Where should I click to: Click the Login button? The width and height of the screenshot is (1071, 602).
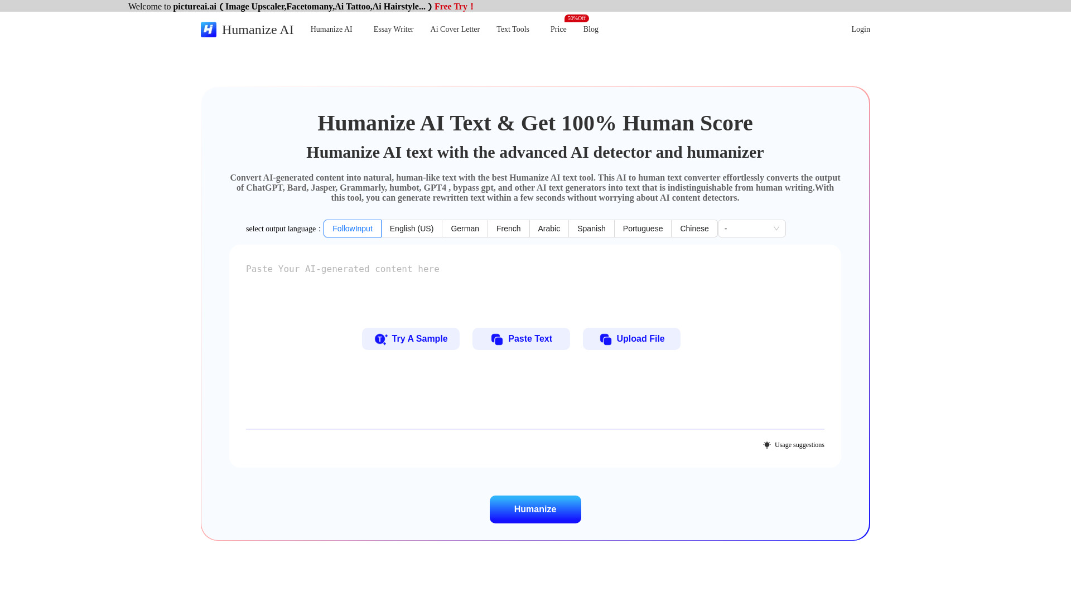(x=860, y=28)
